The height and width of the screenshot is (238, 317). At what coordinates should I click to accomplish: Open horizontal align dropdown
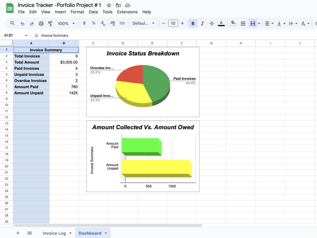[269, 23]
